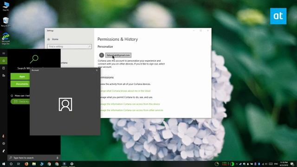The image size is (297, 167).
Task: Open Cortana settings gear in sidebar
Action: click(x=4, y=143)
